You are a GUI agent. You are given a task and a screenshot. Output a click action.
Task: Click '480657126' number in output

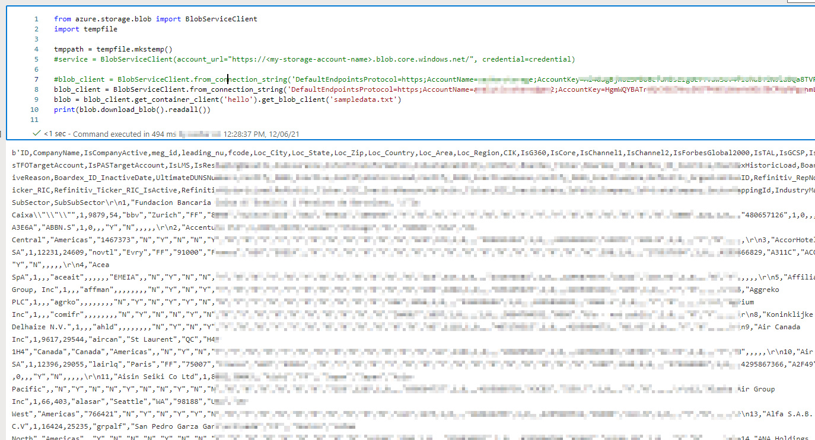coord(763,215)
